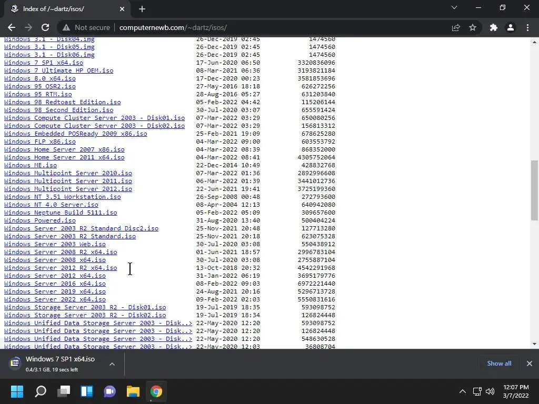Select date 22-Dec-2014 10:49
The image size is (539, 404).
[228, 165]
